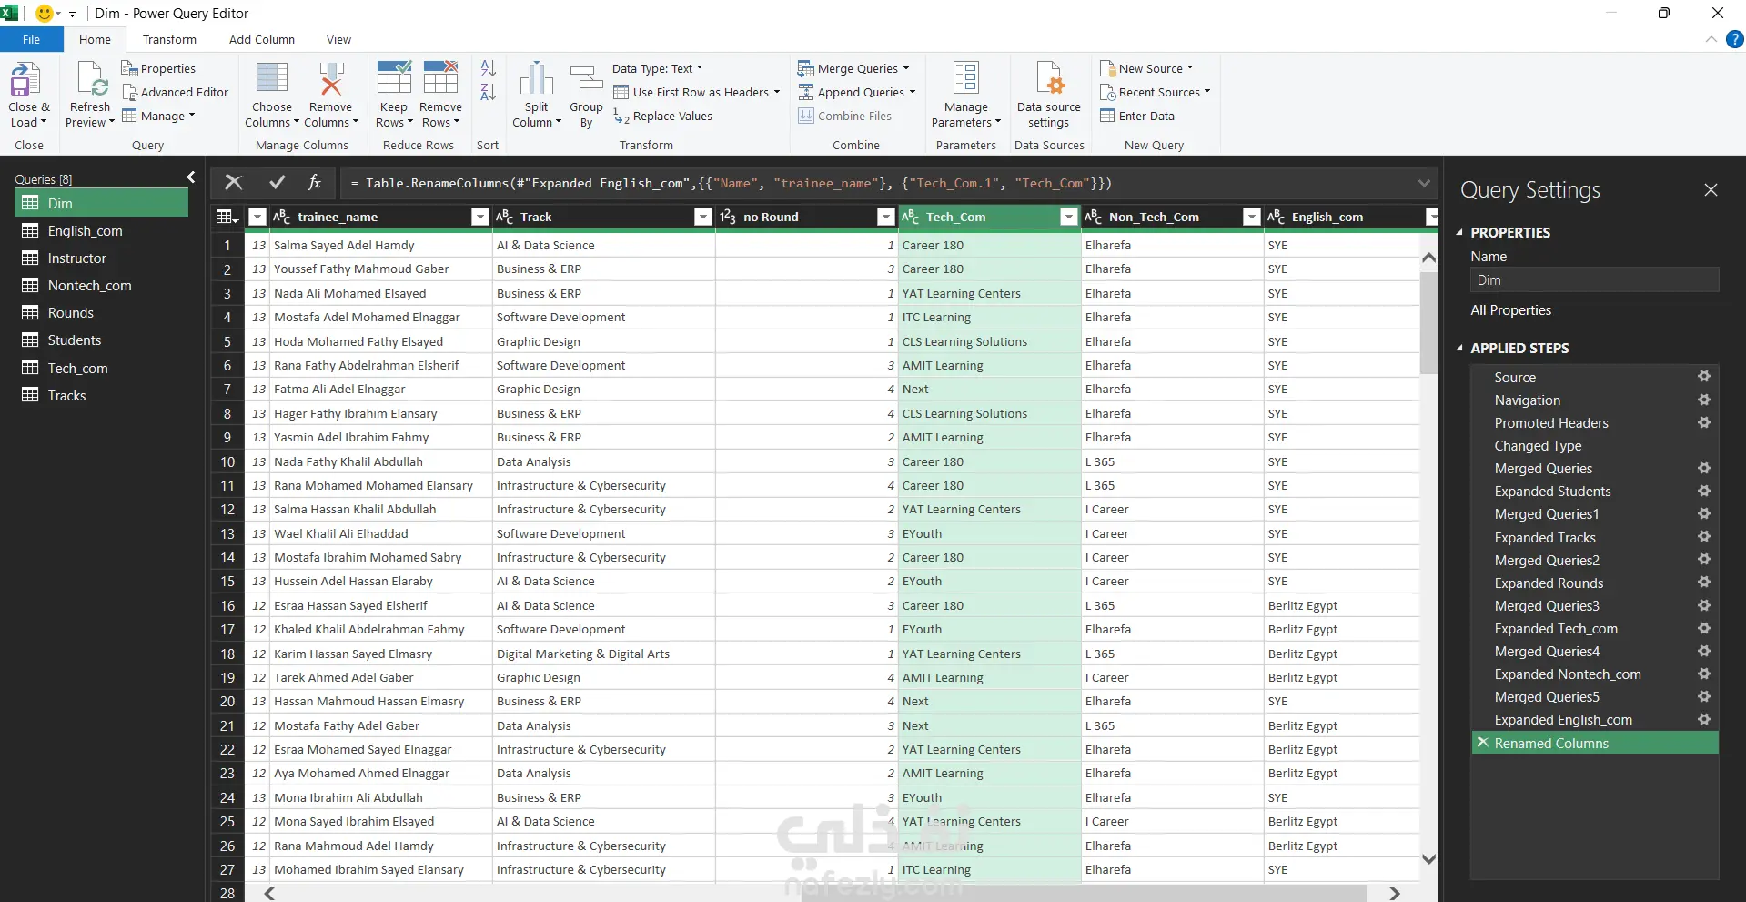Confirm the formula with the checkmark

coord(278,183)
